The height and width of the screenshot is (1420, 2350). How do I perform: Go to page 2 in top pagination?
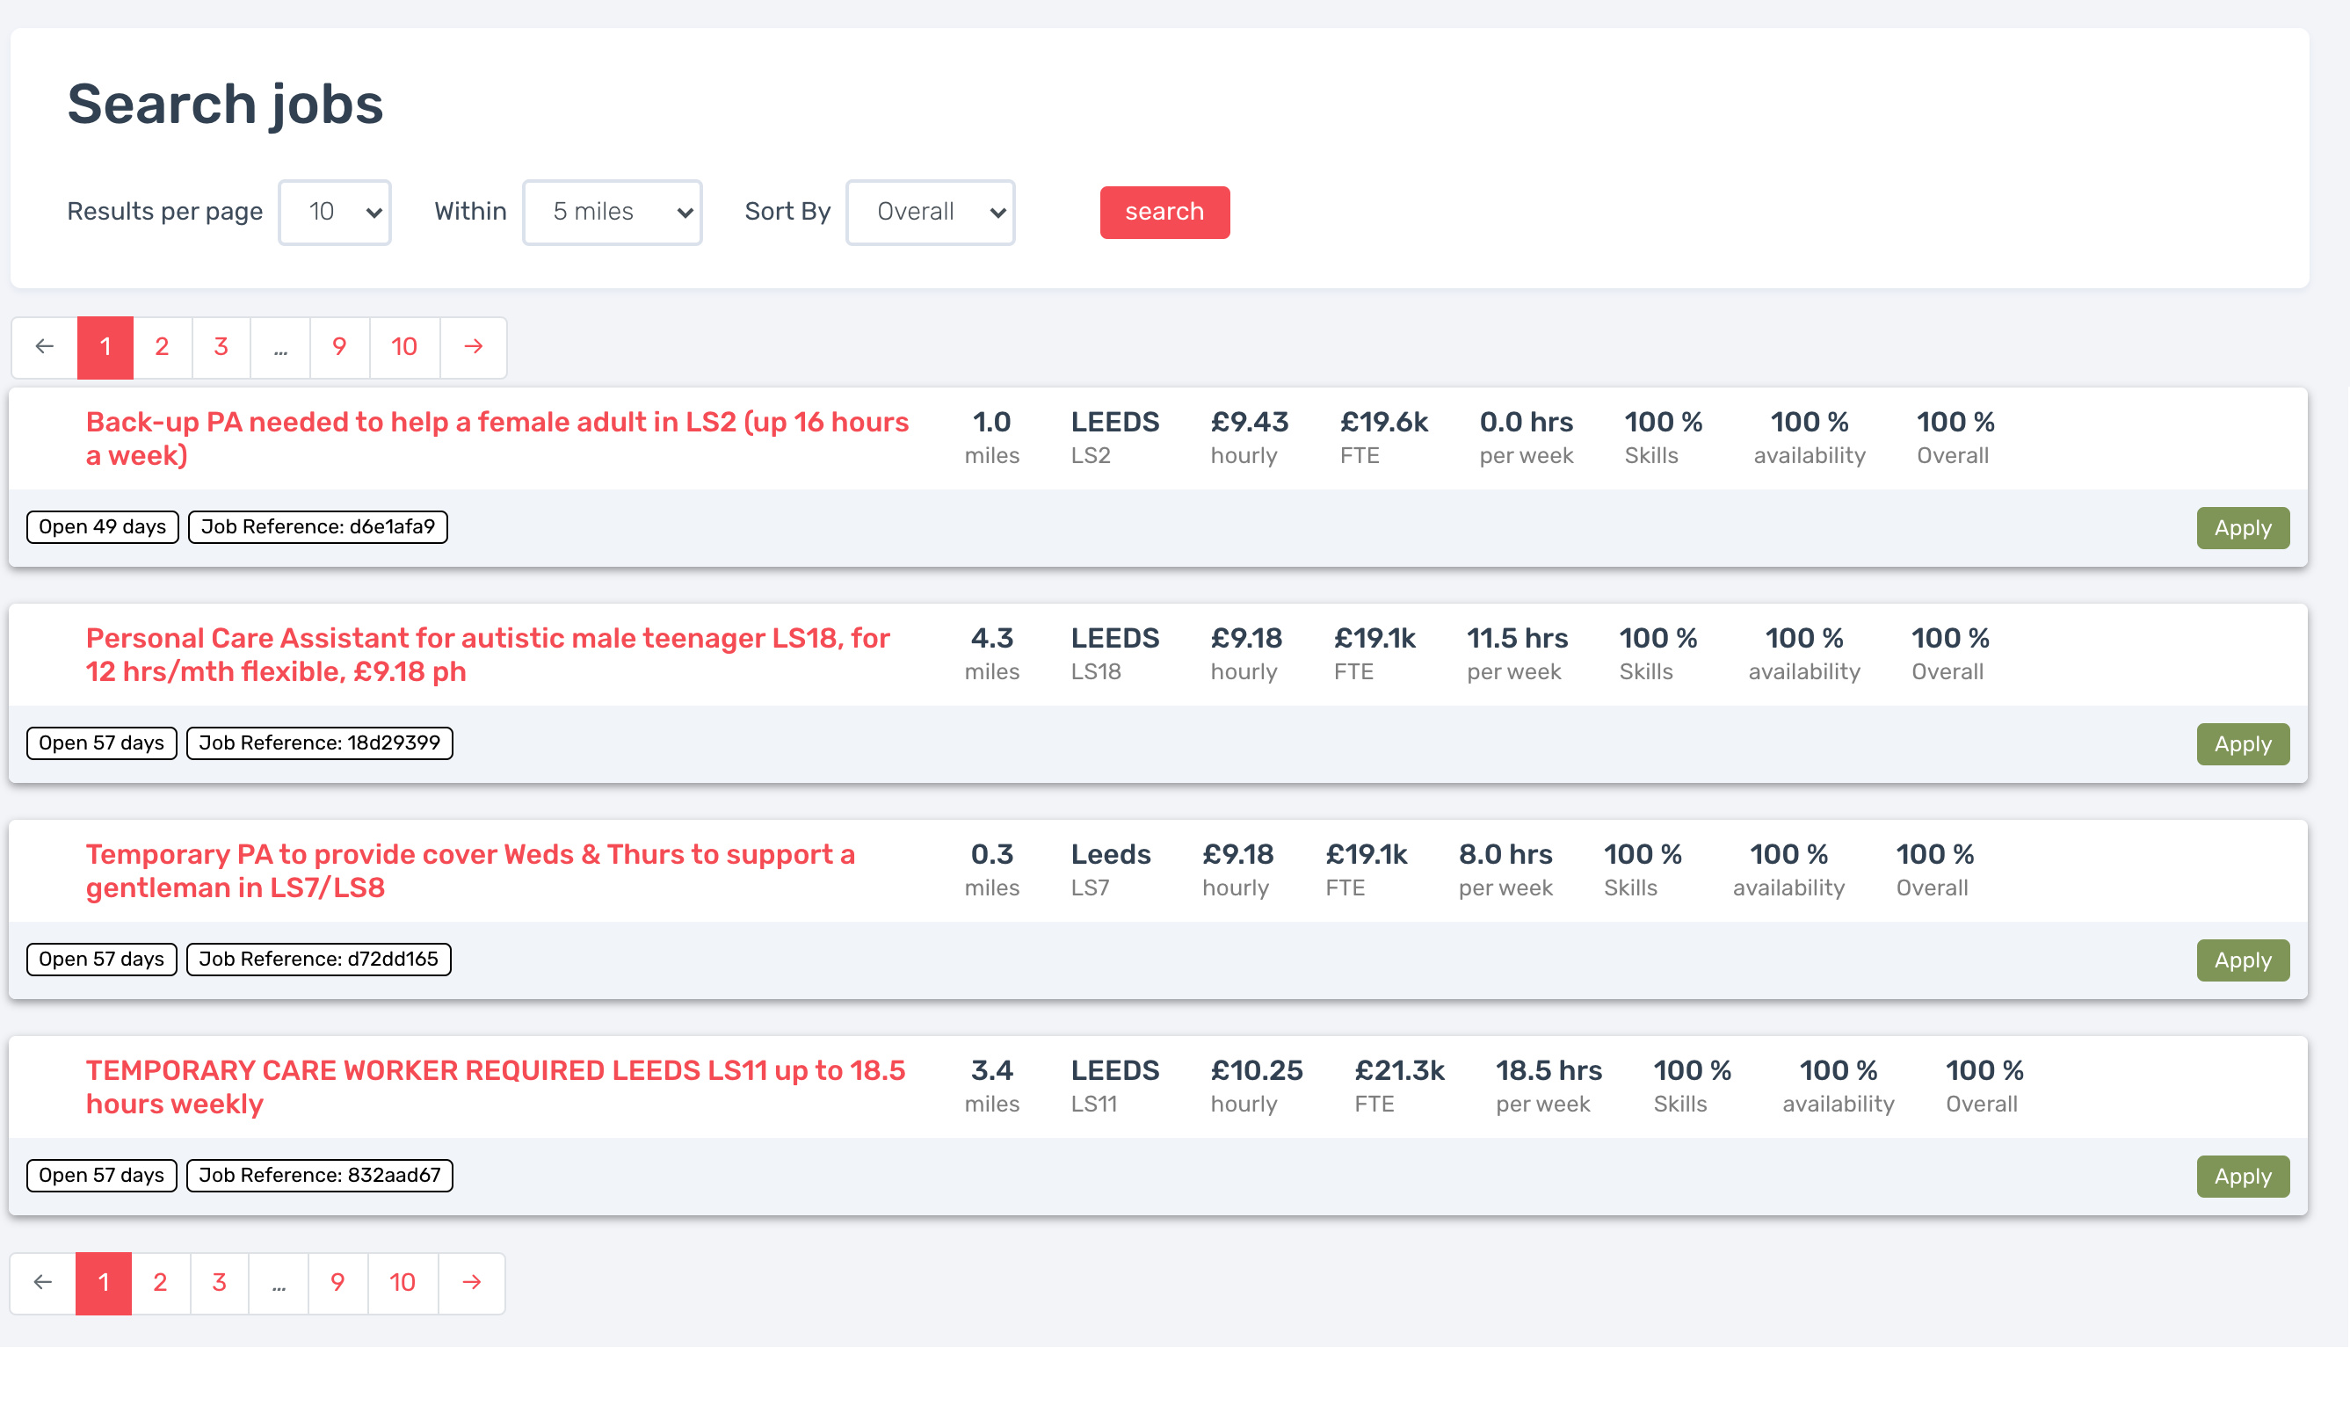click(162, 346)
